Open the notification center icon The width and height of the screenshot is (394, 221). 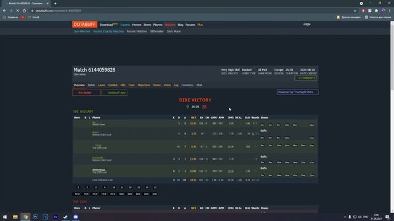pos(387,217)
